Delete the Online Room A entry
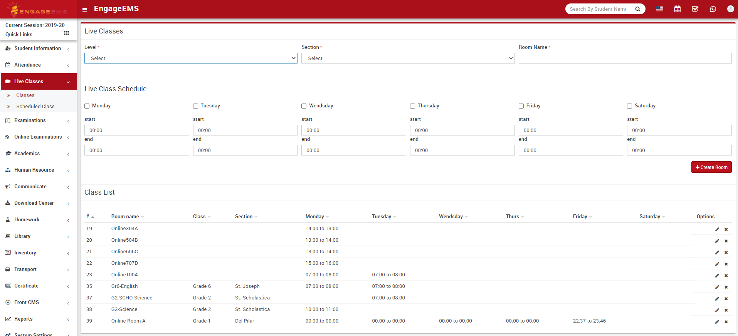 (x=726, y=322)
